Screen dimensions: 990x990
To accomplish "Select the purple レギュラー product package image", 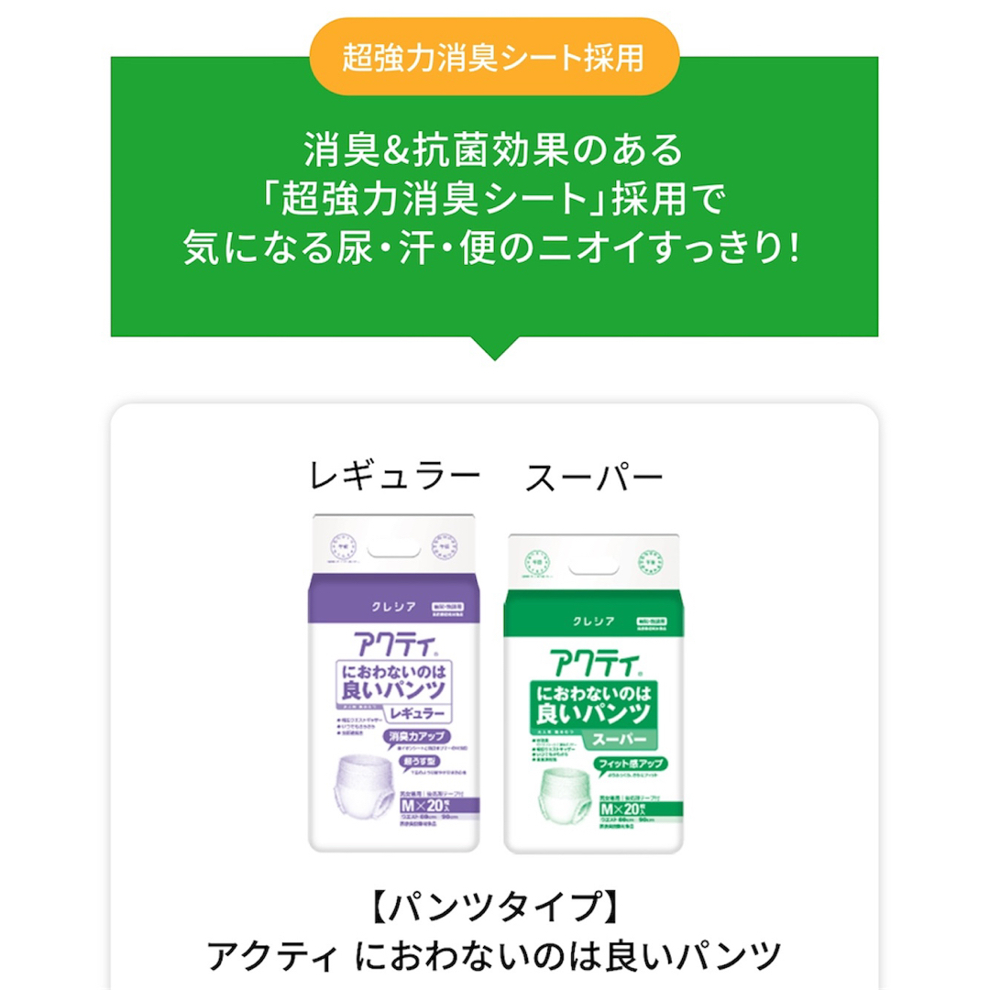I will tap(393, 683).
